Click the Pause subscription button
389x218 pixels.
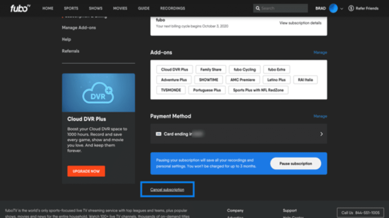pos(295,163)
